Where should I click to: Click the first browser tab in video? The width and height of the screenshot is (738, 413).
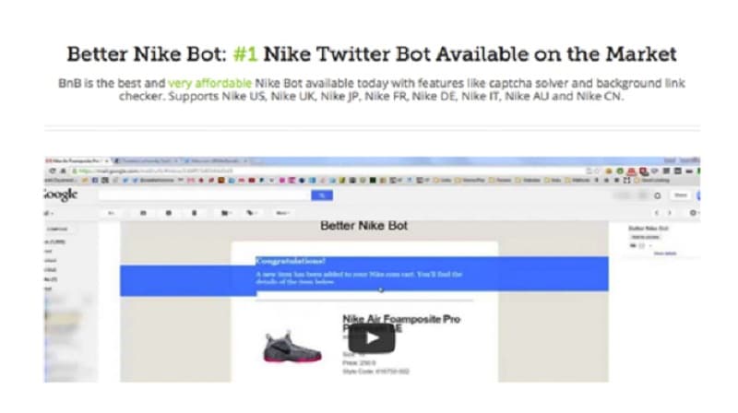pyautogui.click(x=77, y=161)
